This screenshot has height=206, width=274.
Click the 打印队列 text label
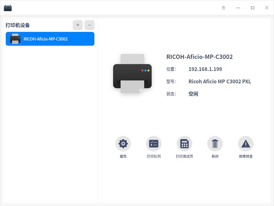[x=154, y=156]
